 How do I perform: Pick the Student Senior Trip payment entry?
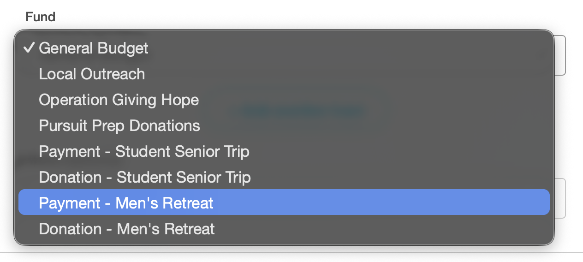(144, 152)
